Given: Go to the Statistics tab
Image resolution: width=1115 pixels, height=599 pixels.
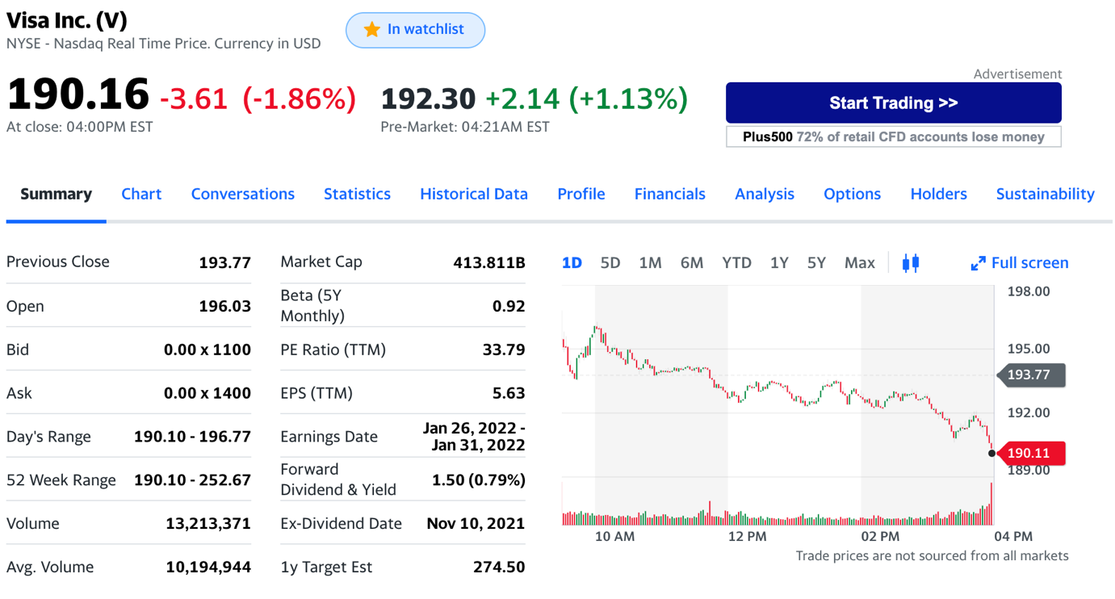Looking at the screenshot, I should [357, 194].
